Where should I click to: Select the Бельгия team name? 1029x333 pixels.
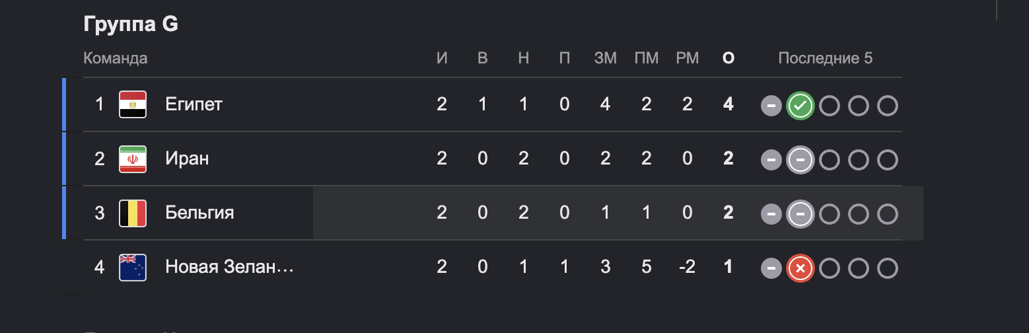click(x=199, y=213)
